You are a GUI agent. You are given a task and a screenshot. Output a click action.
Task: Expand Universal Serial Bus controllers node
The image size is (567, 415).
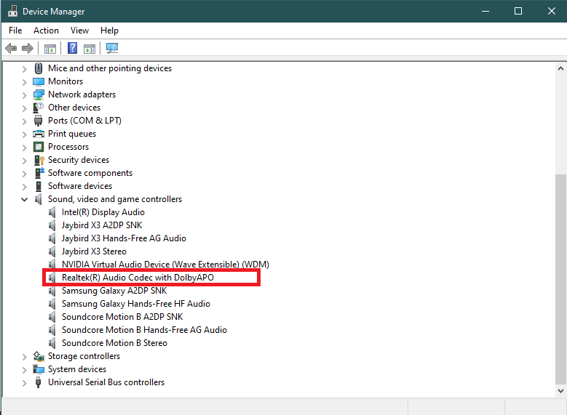coord(24,383)
